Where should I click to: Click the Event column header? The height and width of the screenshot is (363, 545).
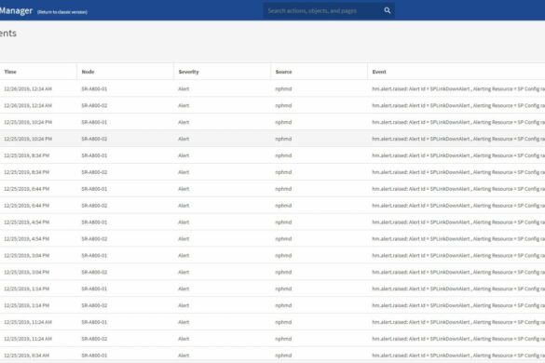pos(379,72)
